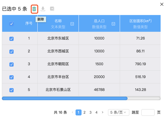Click the area value 790.19

pyautogui.click(x=140, y=64)
